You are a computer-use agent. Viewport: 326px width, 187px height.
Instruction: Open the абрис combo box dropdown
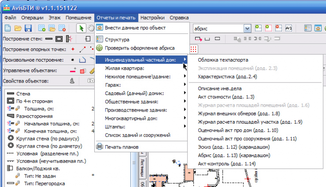[247, 28]
